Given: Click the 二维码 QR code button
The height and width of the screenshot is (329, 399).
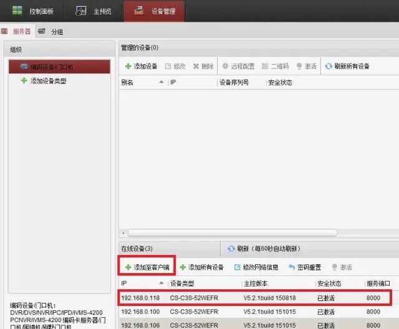Looking at the screenshot, I should (x=275, y=66).
